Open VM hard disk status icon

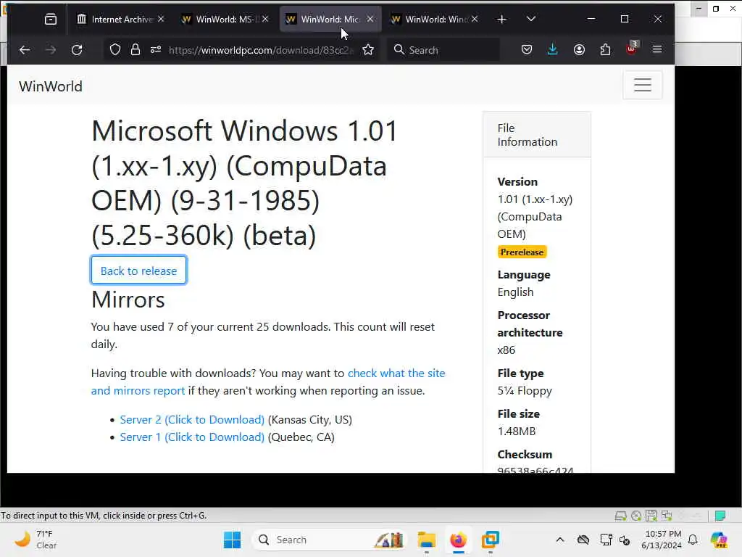pyautogui.click(x=620, y=516)
